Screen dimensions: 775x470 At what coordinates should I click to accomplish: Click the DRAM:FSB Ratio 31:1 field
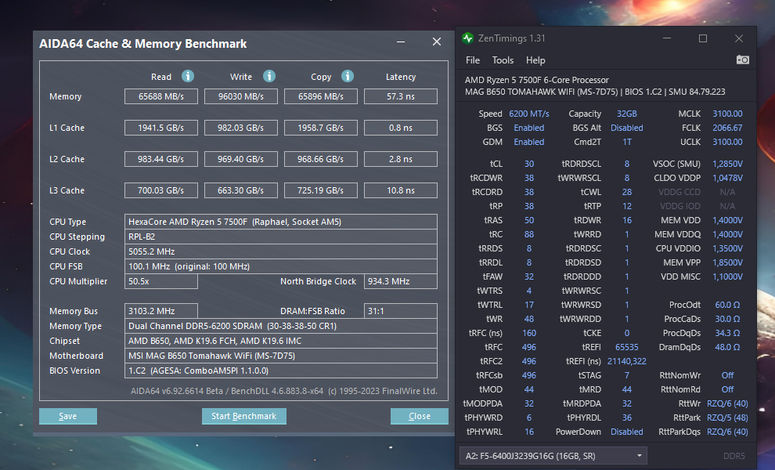pos(400,311)
